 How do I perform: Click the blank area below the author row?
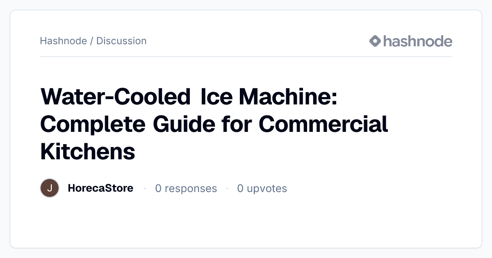pyautogui.click(x=246, y=223)
